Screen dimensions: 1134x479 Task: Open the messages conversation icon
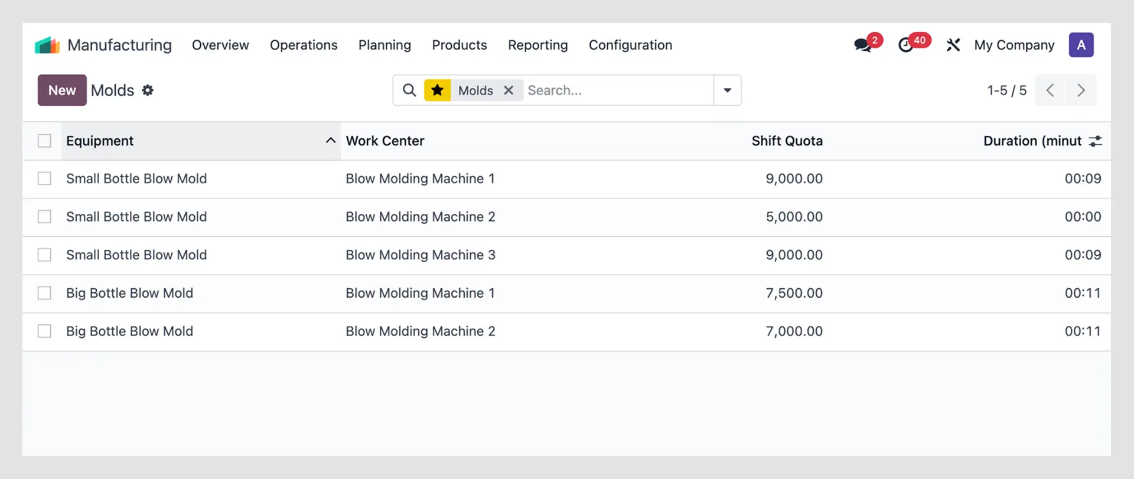coord(863,45)
